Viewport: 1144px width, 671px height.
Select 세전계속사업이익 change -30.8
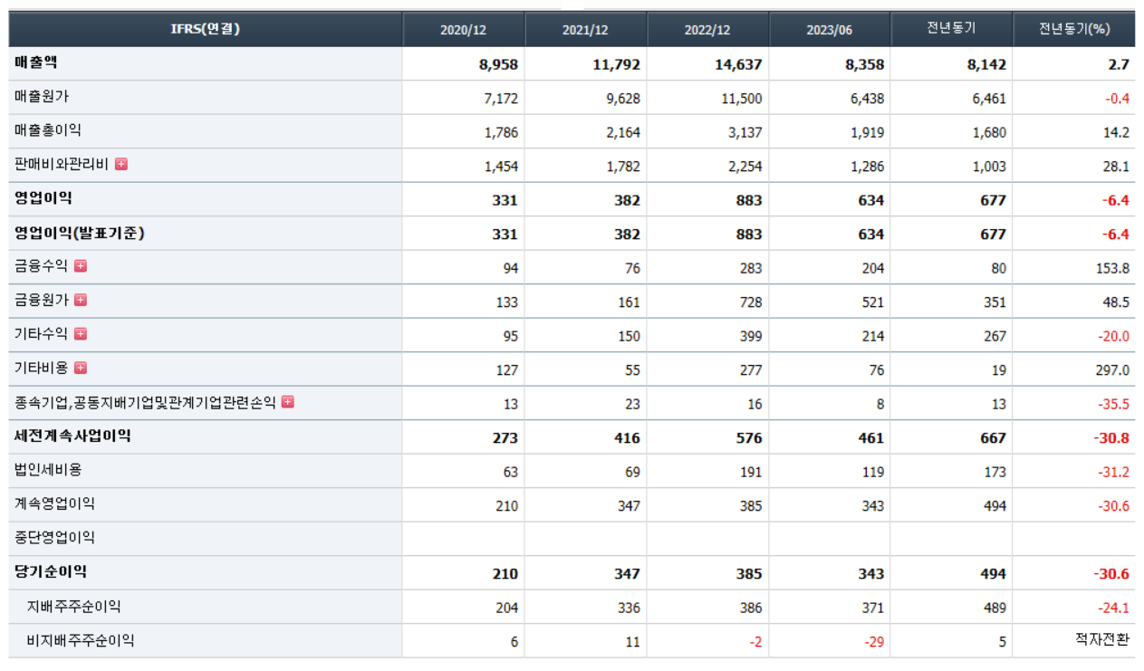[1113, 438]
